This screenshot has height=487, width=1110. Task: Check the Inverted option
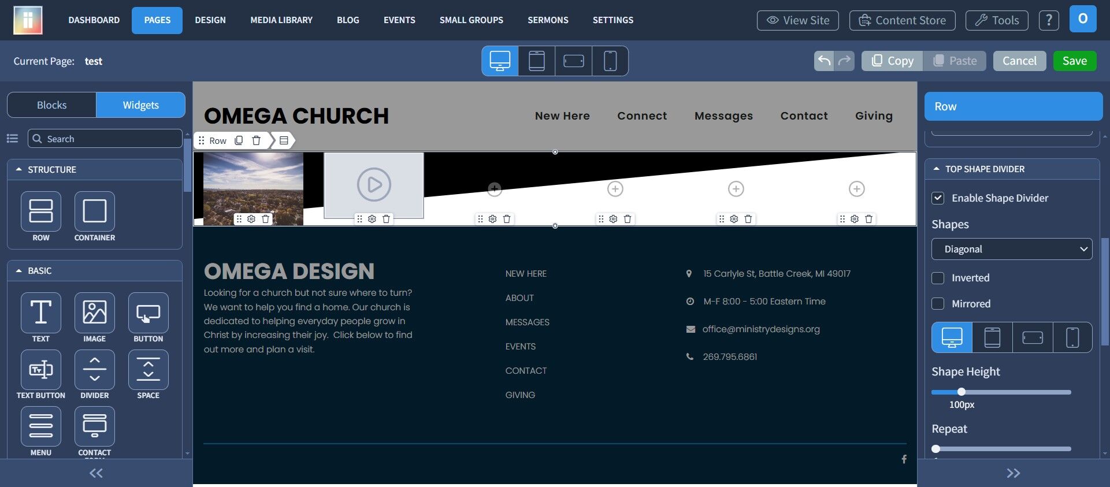pyautogui.click(x=938, y=278)
